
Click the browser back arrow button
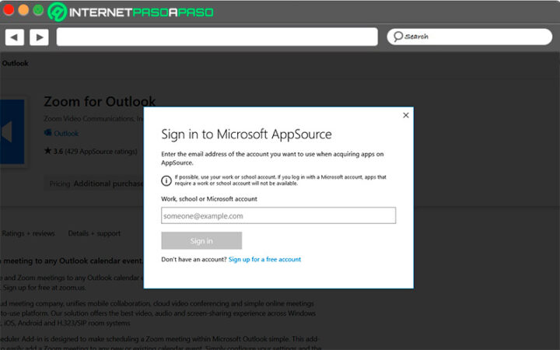tap(14, 37)
